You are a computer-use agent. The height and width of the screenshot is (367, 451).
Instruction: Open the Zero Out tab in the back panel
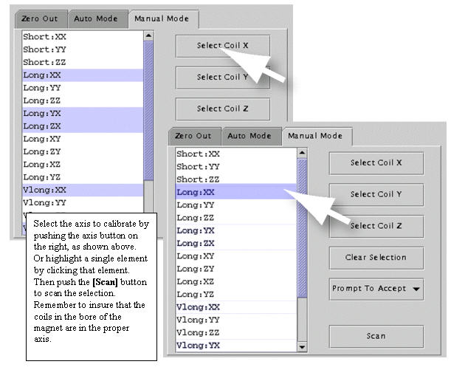point(40,18)
